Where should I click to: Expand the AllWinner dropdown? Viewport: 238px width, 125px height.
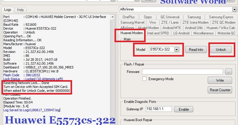tap(234, 9)
